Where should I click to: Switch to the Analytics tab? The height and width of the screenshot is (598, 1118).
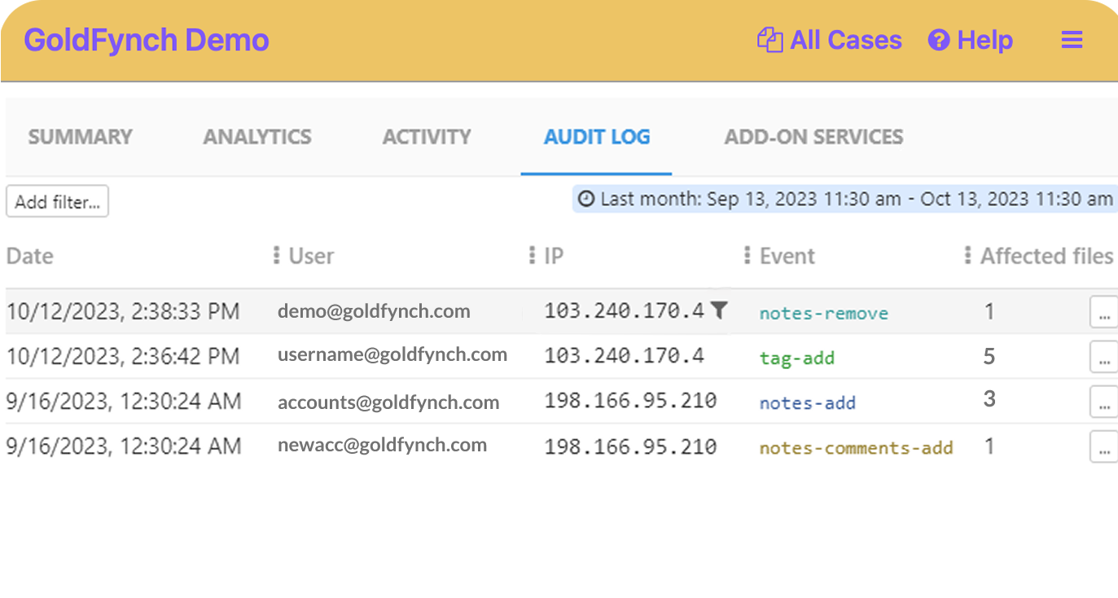pyautogui.click(x=257, y=137)
